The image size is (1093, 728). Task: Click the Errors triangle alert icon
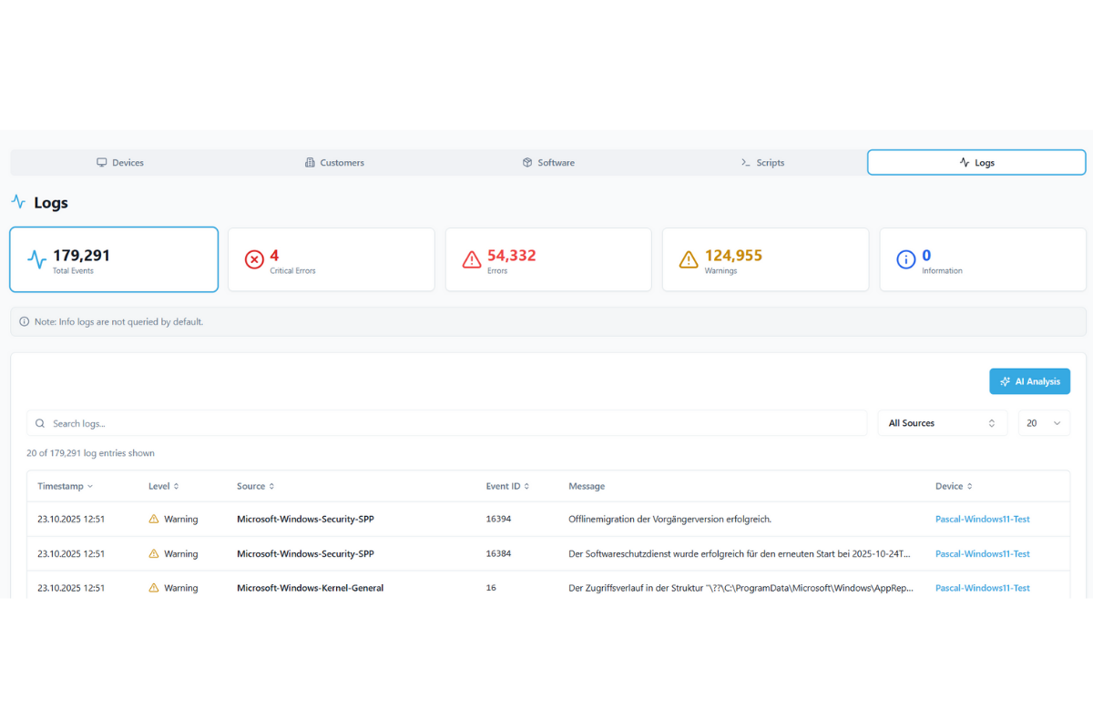point(472,259)
